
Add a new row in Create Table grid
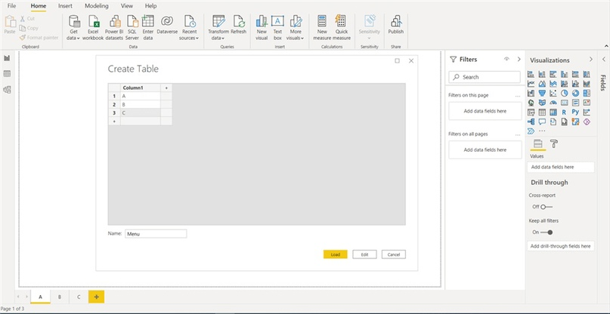114,122
